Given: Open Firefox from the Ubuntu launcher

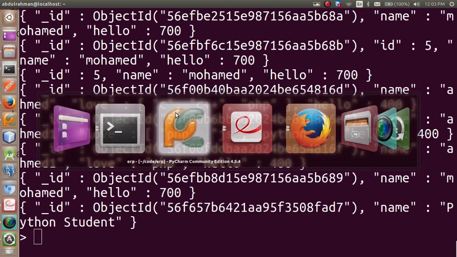Looking at the screenshot, I should (x=9, y=103).
